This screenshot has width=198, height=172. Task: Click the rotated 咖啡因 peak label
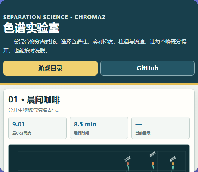(x=152, y=154)
